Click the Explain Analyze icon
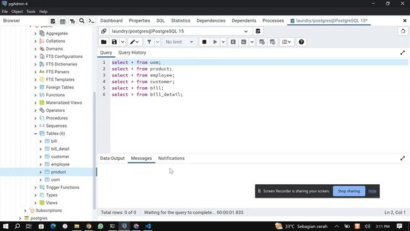Screen dimensions: 410x231 pos(243,42)
